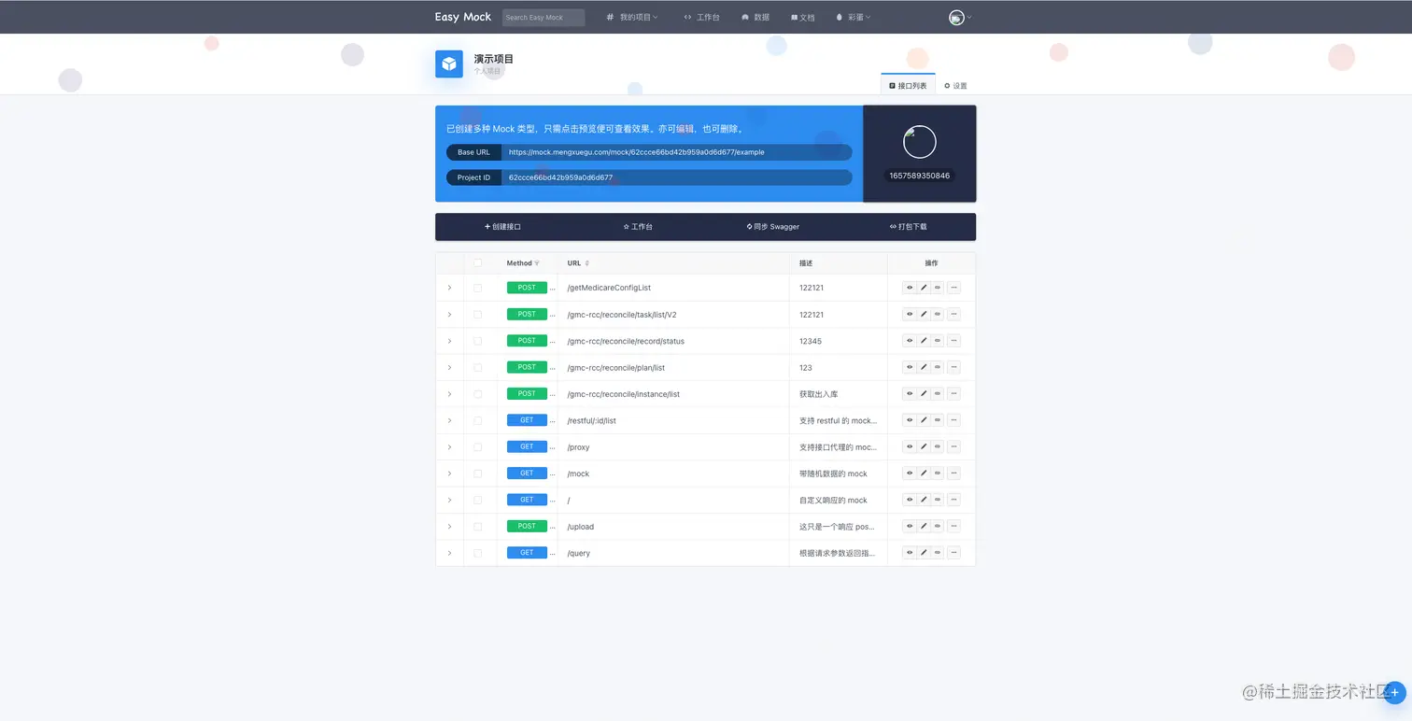Image resolution: width=1412 pixels, height=721 pixels.
Task: Expand the /getMedicareConfigList row
Action: pos(449,288)
